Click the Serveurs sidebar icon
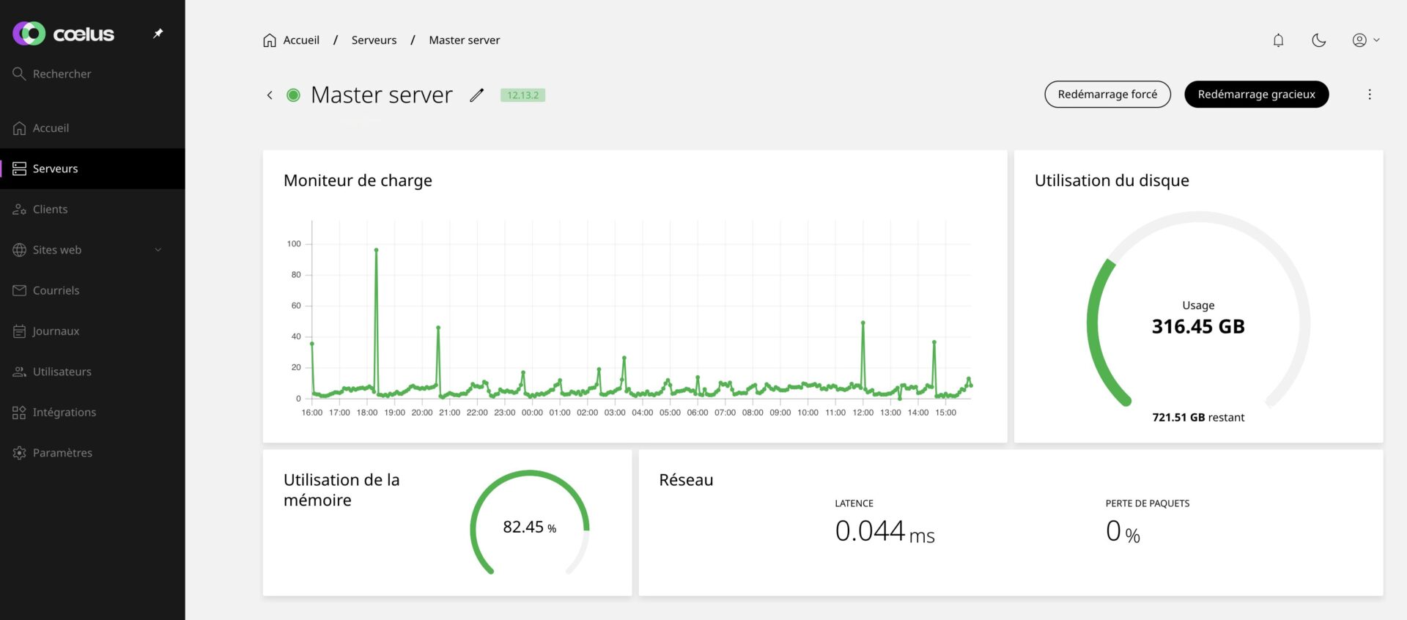Screen dimensions: 1407x620 (20, 169)
